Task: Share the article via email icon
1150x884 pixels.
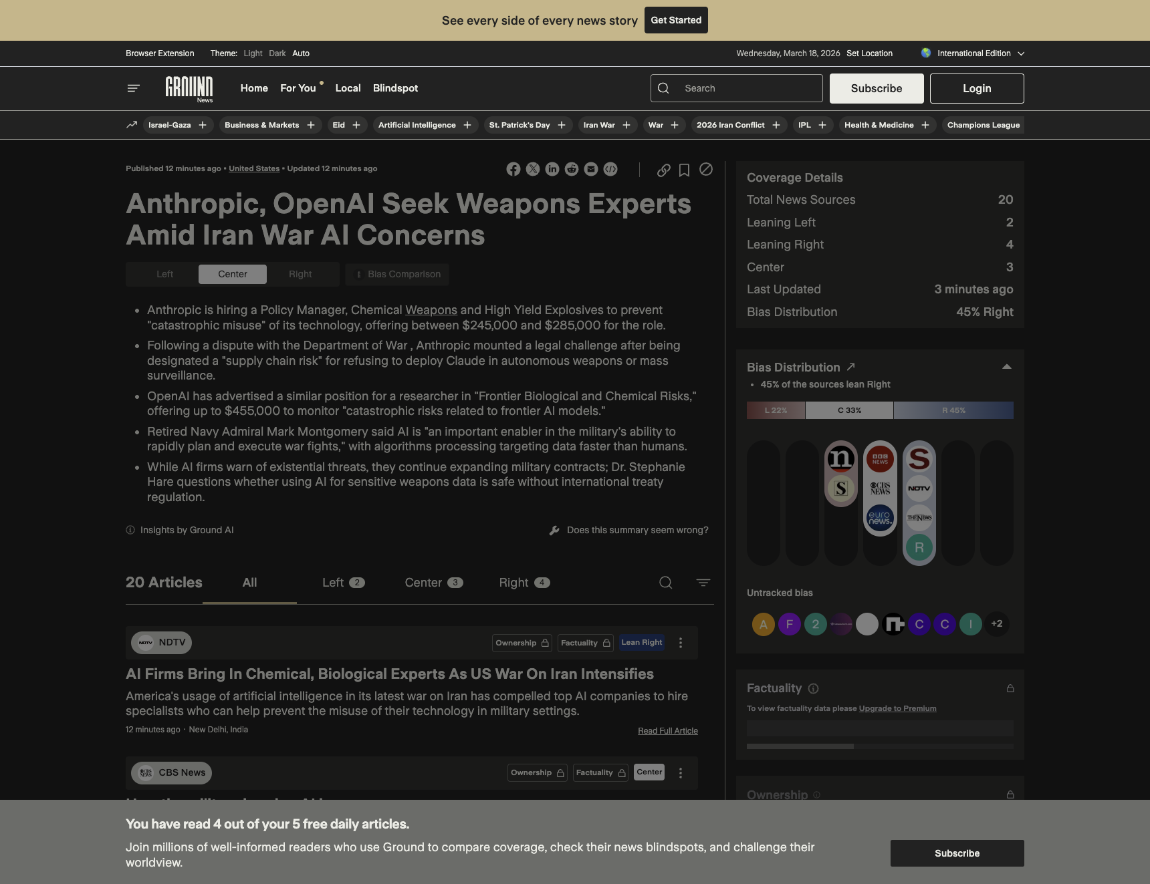Action: [590, 169]
